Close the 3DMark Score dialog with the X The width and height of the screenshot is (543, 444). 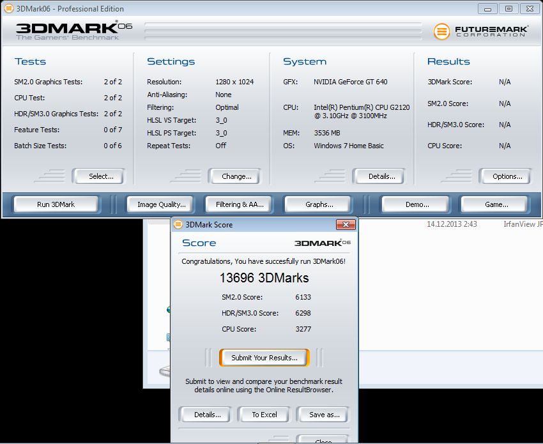346,225
